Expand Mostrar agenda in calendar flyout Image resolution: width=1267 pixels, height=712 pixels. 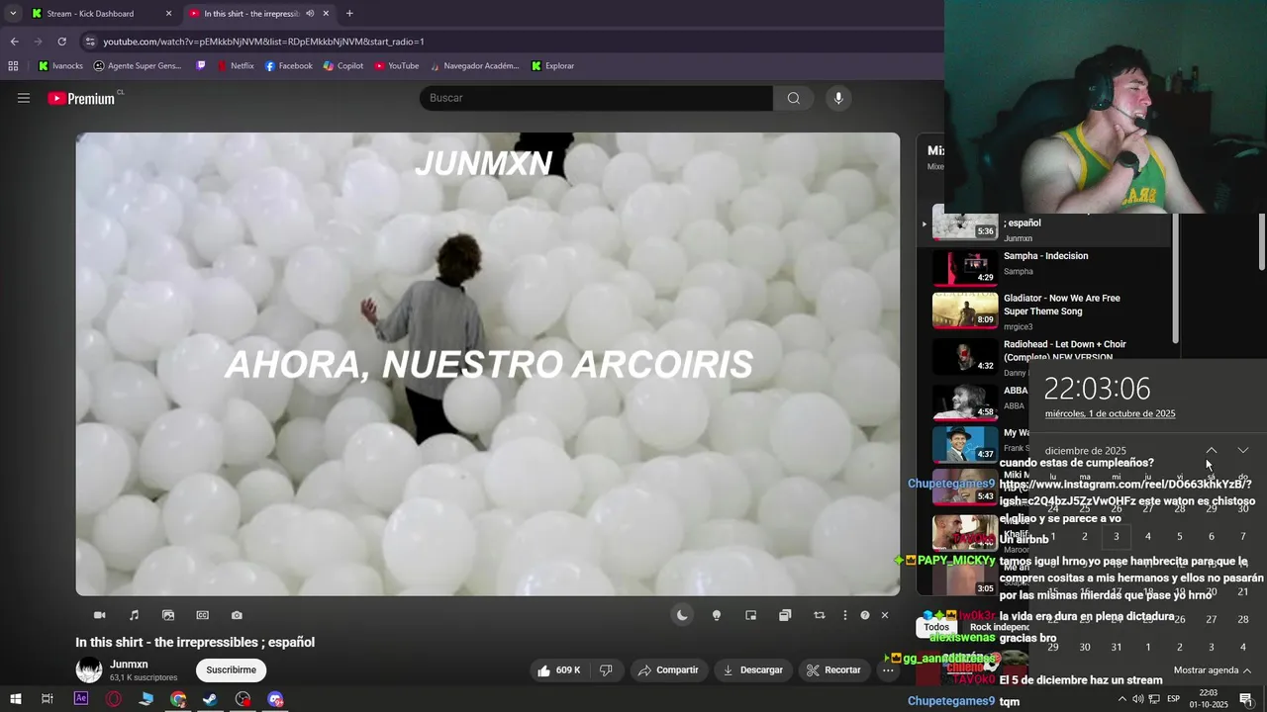[x=1212, y=670]
